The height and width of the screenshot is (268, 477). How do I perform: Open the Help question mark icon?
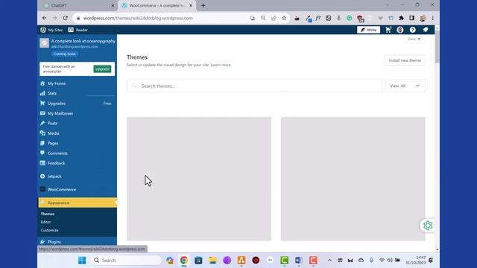pyautogui.click(x=412, y=30)
